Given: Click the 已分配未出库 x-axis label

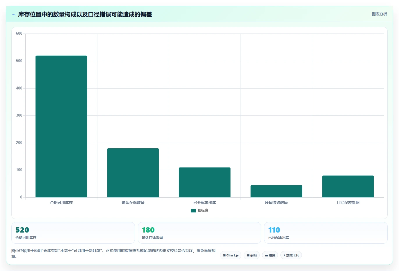Looking at the screenshot, I should pyautogui.click(x=205, y=203).
